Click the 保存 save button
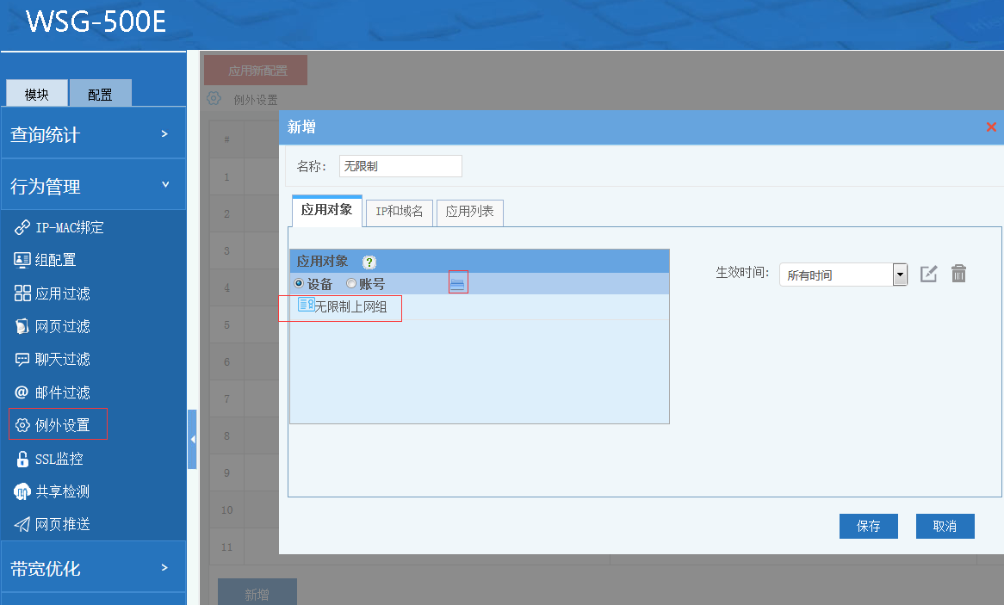This screenshot has width=1004, height=605. [x=868, y=526]
